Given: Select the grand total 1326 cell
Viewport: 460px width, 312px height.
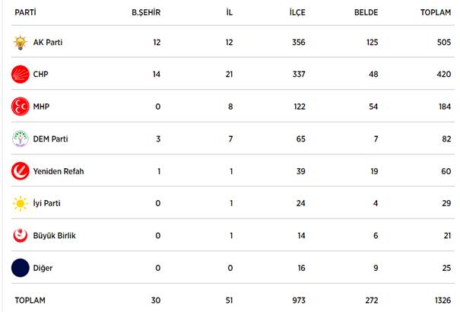Looking at the screenshot, I should pyautogui.click(x=443, y=301).
